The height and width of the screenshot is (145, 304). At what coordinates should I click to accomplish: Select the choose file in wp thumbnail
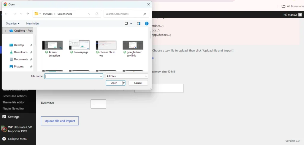click(106, 45)
